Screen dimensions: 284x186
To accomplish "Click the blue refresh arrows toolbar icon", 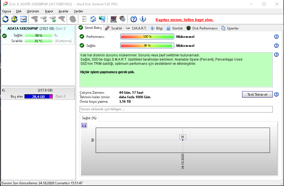I will (5, 19).
